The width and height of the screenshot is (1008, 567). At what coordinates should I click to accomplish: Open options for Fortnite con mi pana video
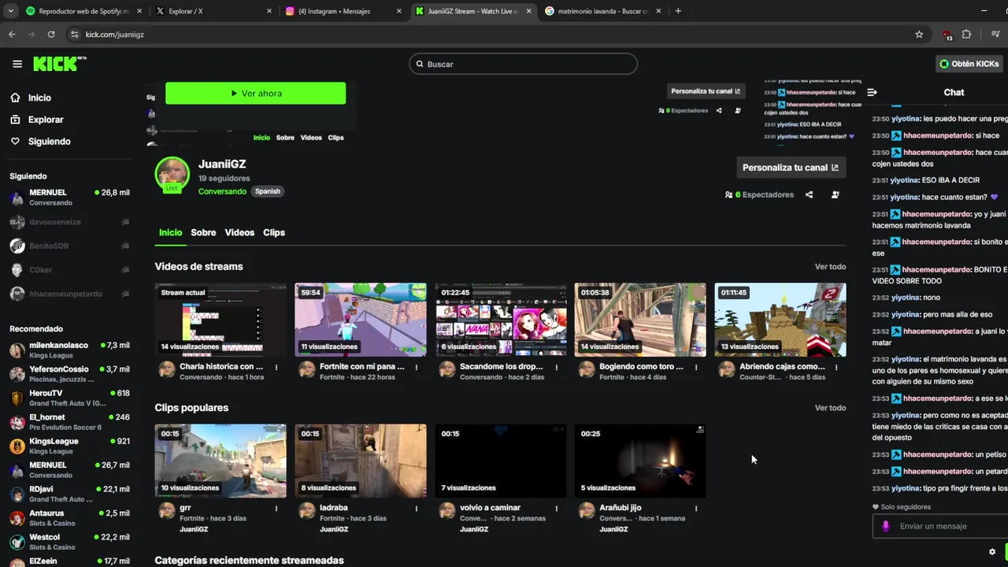(417, 367)
